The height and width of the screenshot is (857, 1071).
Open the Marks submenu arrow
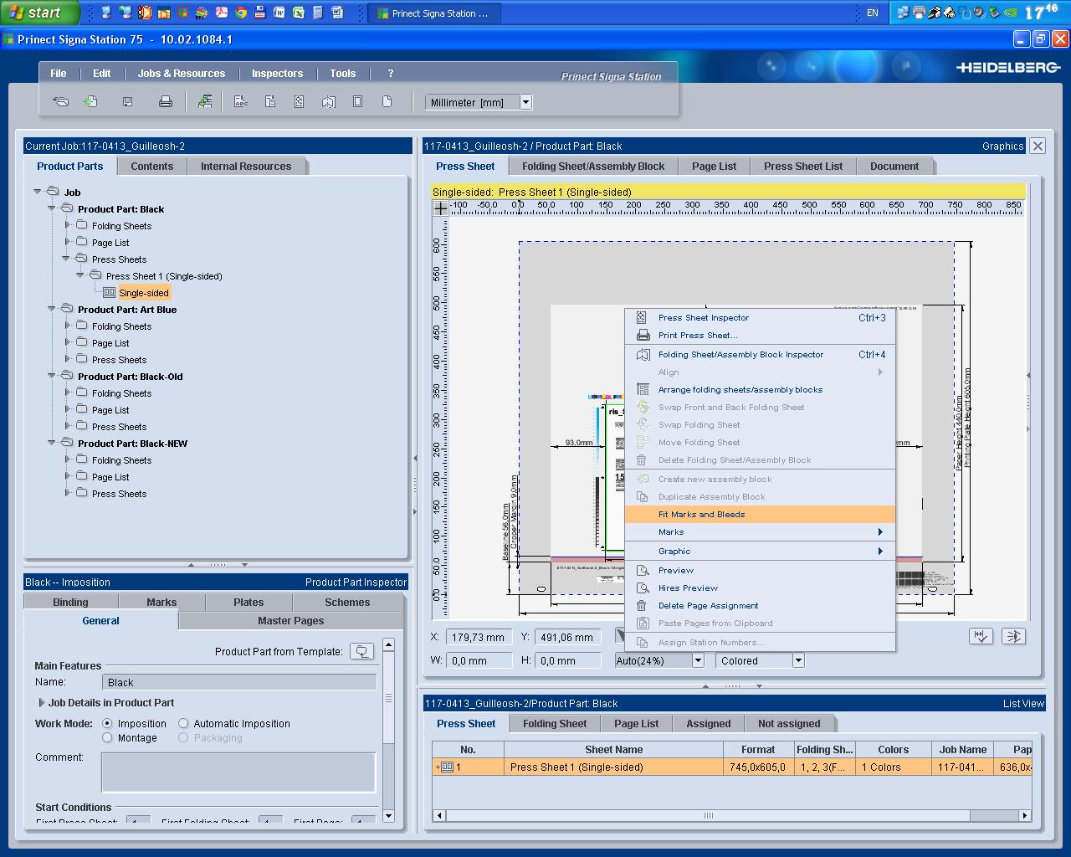(880, 532)
